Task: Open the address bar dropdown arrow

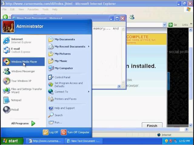Action: pyautogui.click(x=164, y=25)
